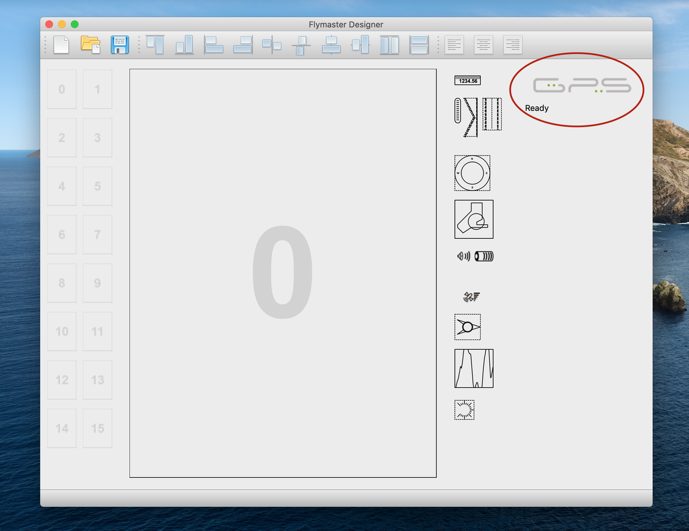This screenshot has width=689, height=531.
Task: Click inside the page 0 design canvas
Action: (x=283, y=273)
